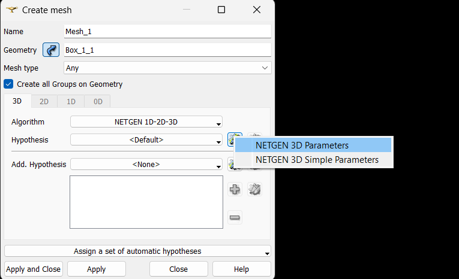
Task: Open the Mesh type dropdown
Action: (x=167, y=68)
